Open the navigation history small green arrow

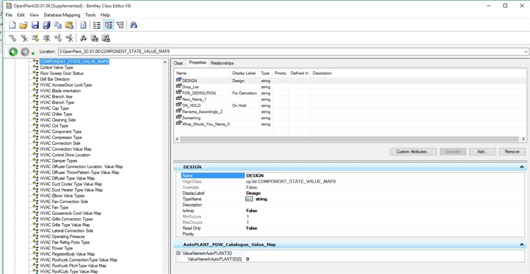pyautogui.click(x=33, y=53)
